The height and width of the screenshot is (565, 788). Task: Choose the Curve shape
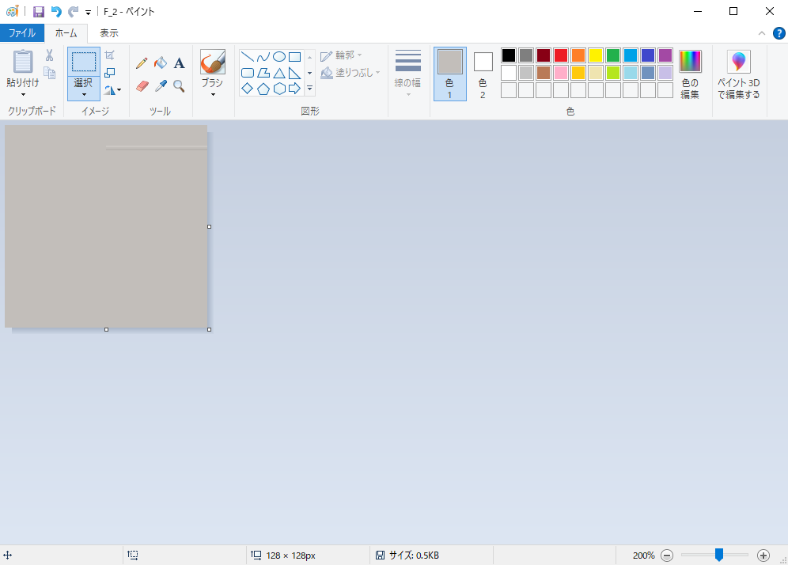[x=263, y=57]
